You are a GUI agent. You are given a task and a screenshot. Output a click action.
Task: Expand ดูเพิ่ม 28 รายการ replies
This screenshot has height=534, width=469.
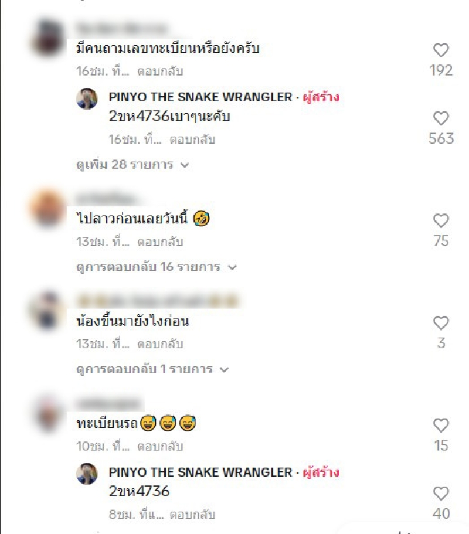pos(132,165)
